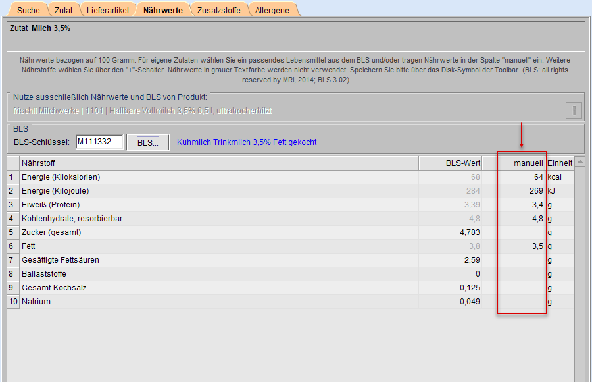The width and height of the screenshot is (592, 382).
Task: Click the frischli Milchwerke product text
Action: pos(142,111)
